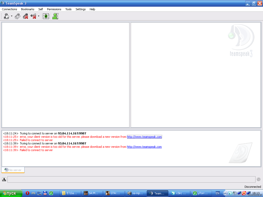The width and height of the screenshot is (263, 197).
Task: Open the Tools menu
Action: [68, 9]
